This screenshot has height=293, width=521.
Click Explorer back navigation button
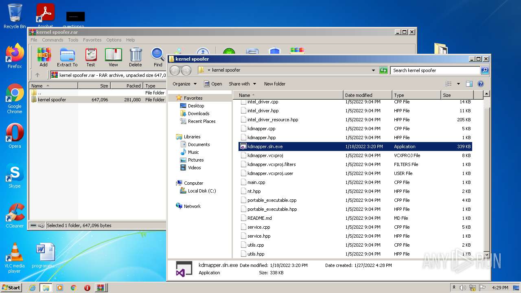(175, 70)
